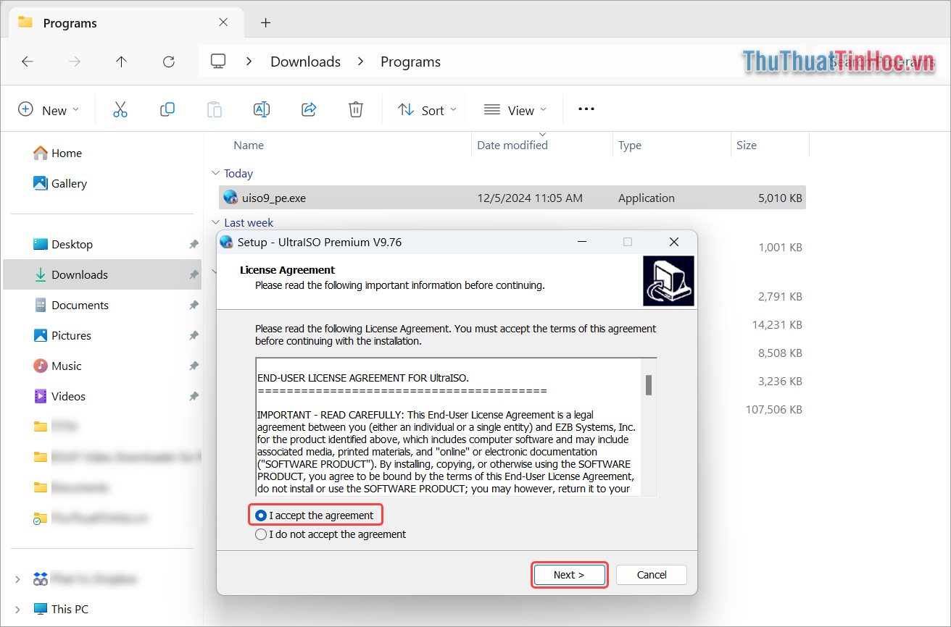Image resolution: width=951 pixels, height=627 pixels.
Task: Open the New item dropdown
Action: pos(49,110)
